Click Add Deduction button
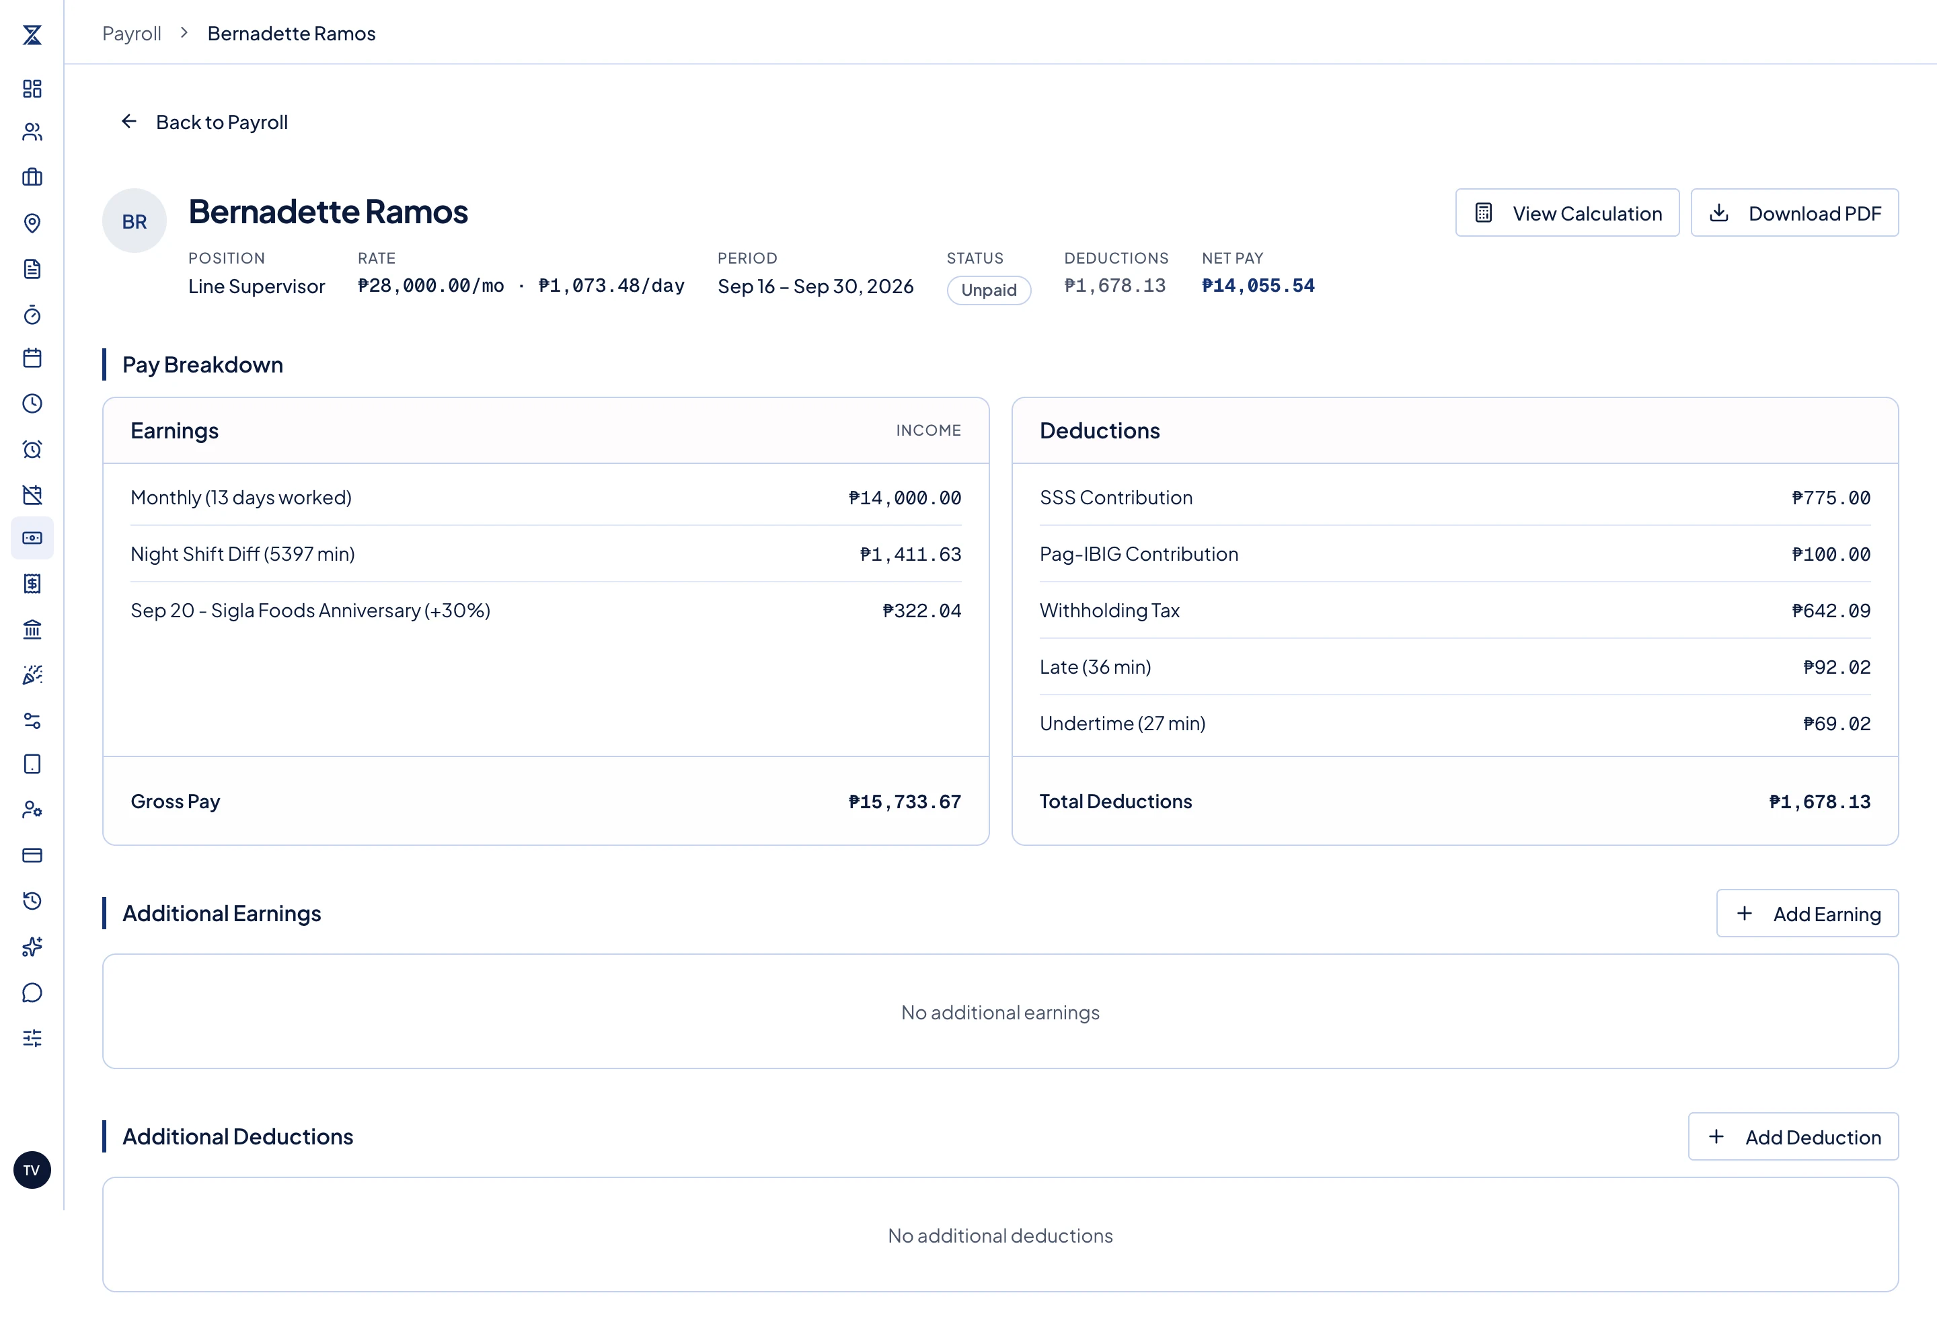The image size is (1937, 1330). (x=1794, y=1138)
